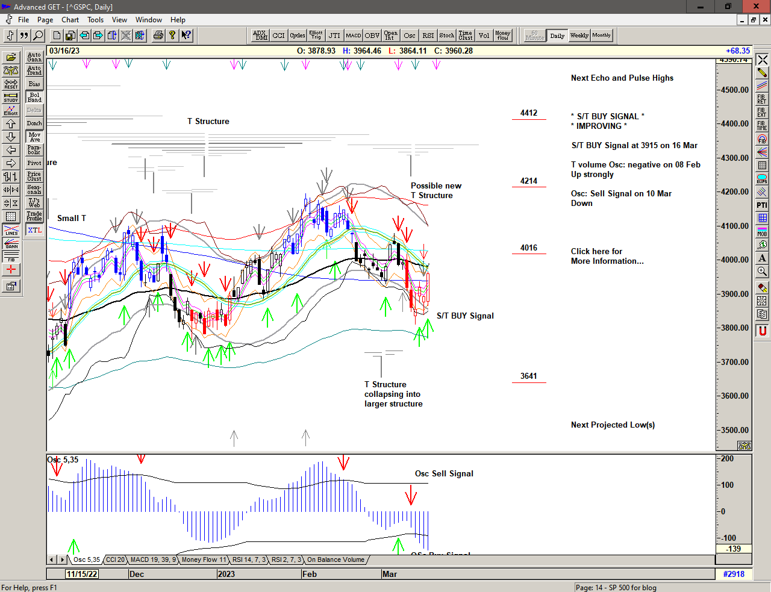The height and width of the screenshot is (592, 771).
Task: Click the RSI indicator button
Action: 428,36
